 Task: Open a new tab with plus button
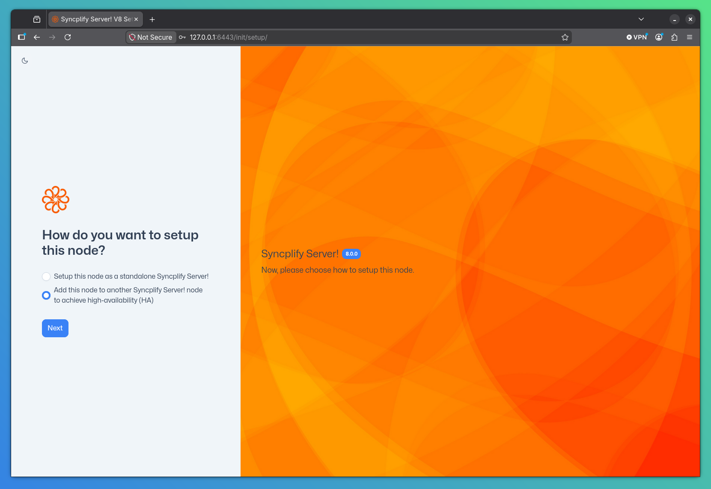click(152, 19)
